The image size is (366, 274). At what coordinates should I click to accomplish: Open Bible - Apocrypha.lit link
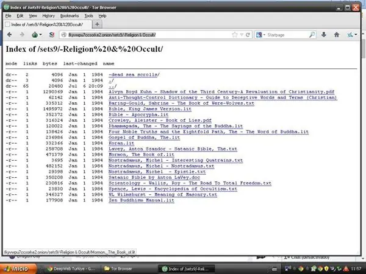(x=138, y=114)
